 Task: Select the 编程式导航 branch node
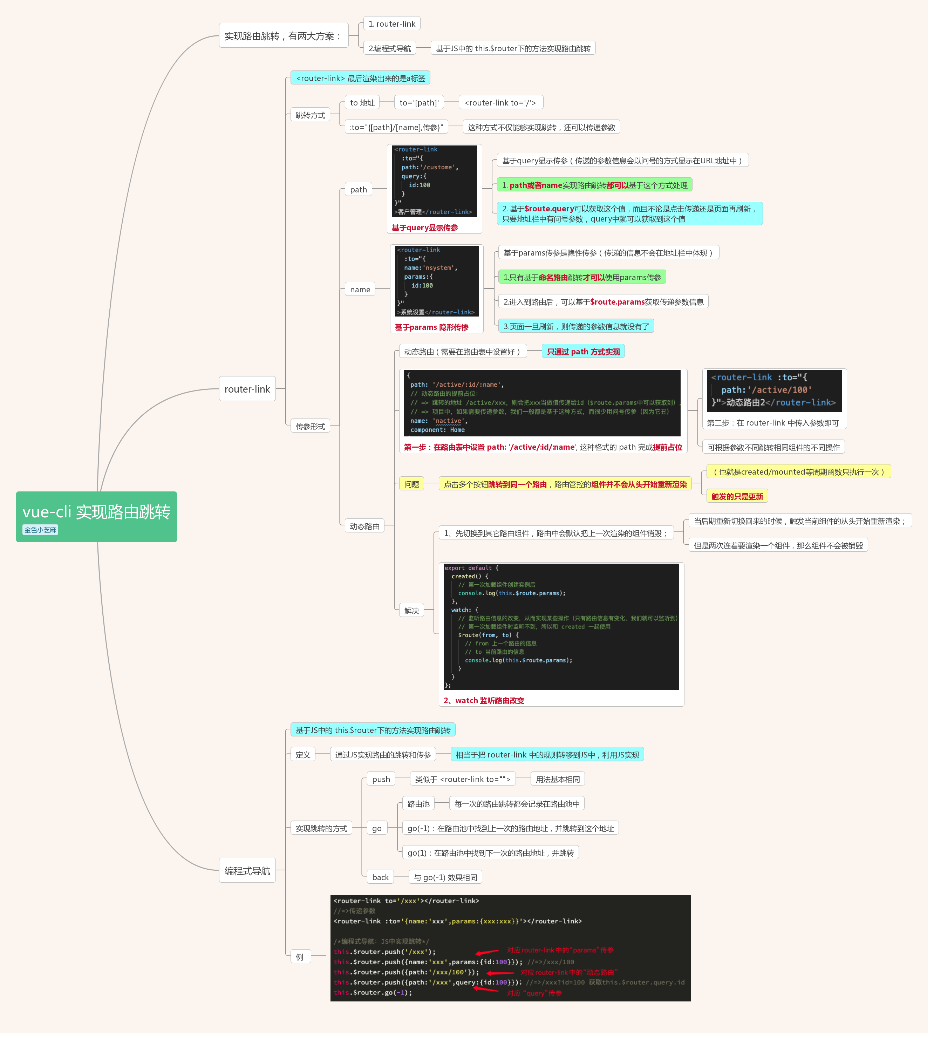tap(248, 870)
